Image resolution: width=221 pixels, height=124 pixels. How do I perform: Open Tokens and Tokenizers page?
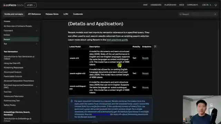pyautogui.click(x=13, y=96)
